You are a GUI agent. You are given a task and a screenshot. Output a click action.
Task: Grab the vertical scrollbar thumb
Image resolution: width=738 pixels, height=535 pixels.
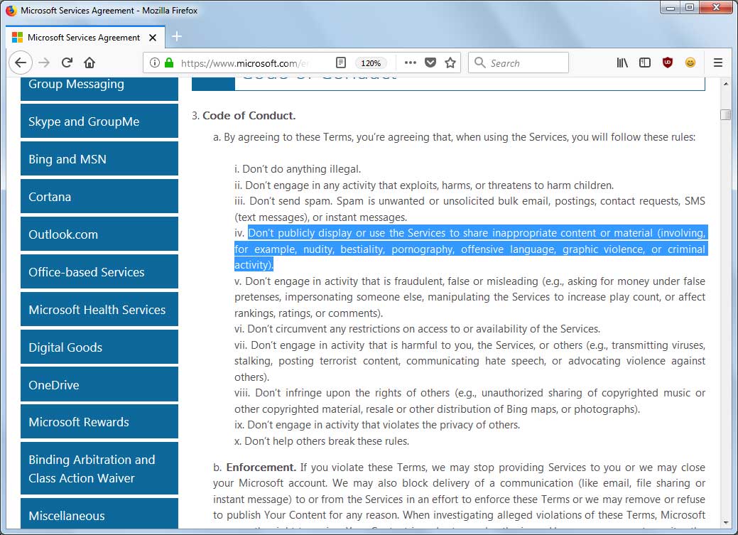pyautogui.click(x=726, y=114)
